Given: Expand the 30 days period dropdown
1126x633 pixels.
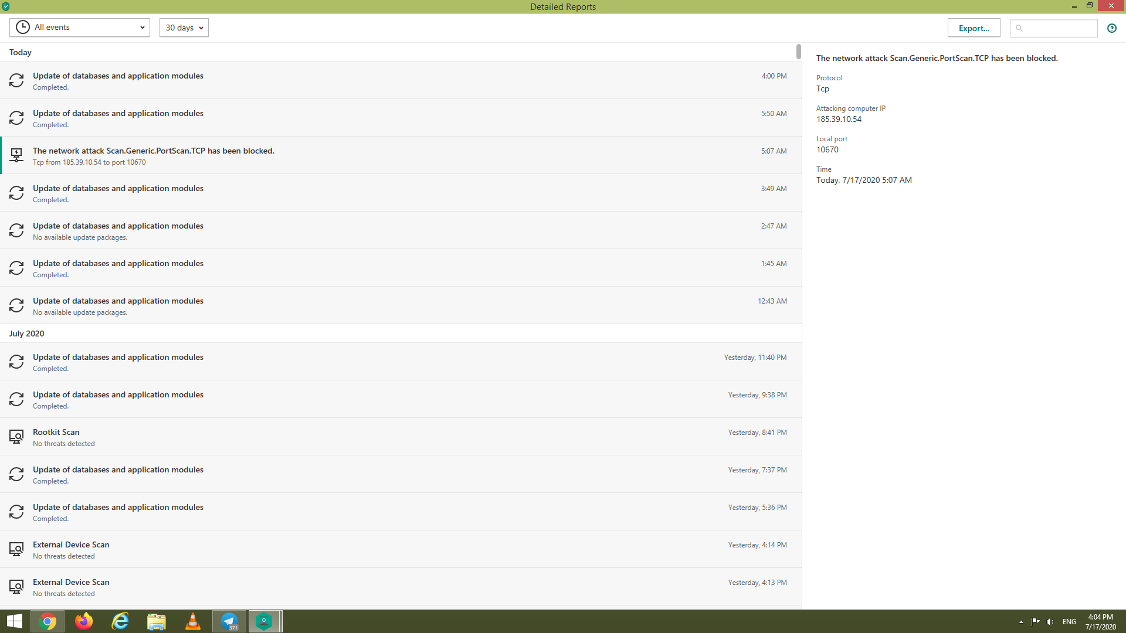Looking at the screenshot, I should pos(184,28).
